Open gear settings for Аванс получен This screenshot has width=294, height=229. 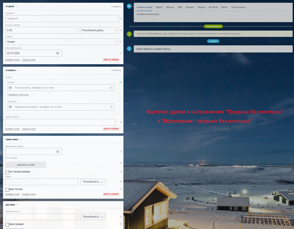(121, 189)
